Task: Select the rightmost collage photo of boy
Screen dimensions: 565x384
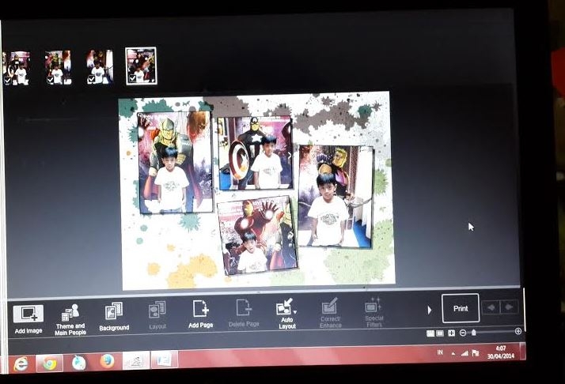Action: click(x=336, y=197)
